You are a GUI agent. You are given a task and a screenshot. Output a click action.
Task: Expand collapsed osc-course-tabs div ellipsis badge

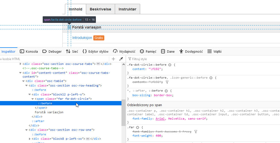98,64
